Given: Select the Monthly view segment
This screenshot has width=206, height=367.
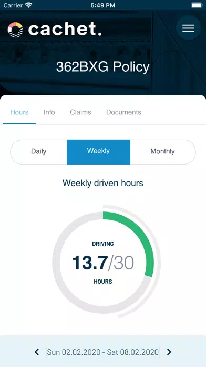Looking at the screenshot, I should coord(162,152).
